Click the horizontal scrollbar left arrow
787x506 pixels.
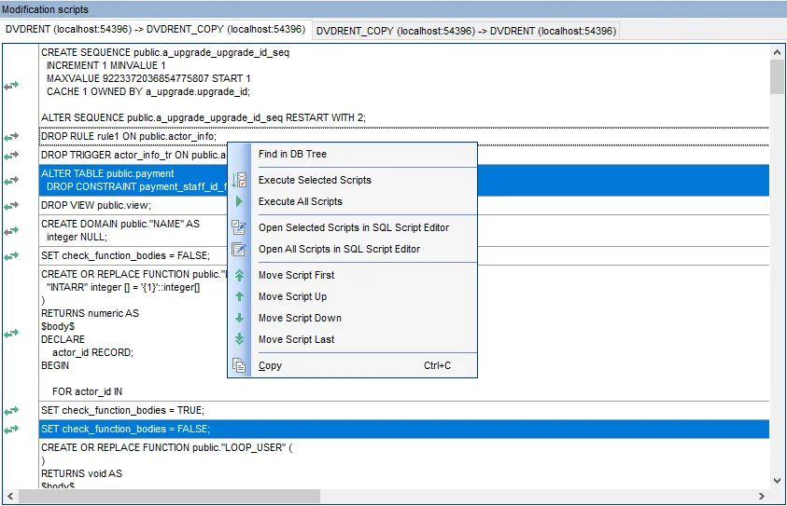(10, 497)
